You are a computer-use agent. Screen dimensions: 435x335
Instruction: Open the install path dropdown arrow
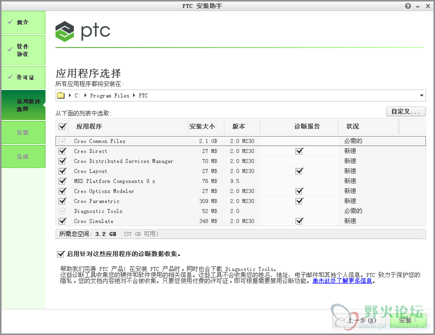421,95
